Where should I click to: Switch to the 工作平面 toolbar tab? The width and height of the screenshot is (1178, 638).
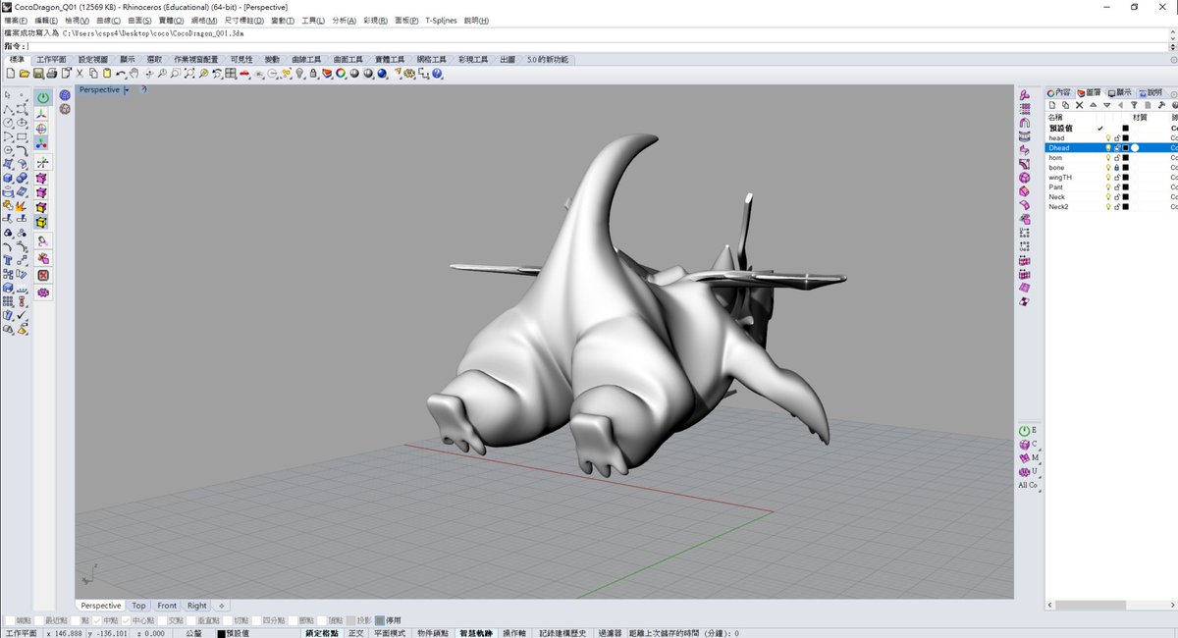point(51,60)
